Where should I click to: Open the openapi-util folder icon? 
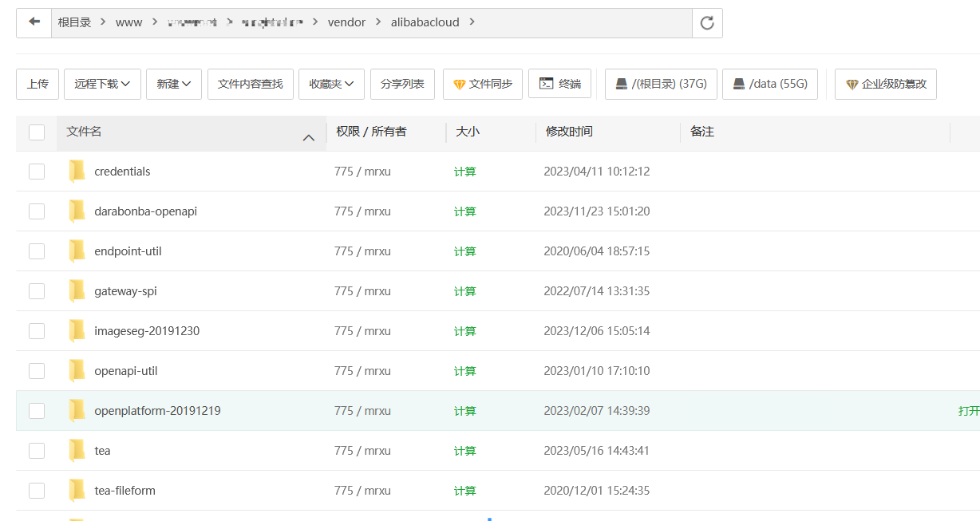tap(77, 370)
